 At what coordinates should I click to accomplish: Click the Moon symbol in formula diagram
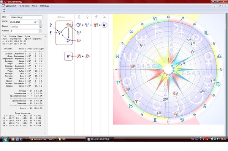pyautogui.click(x=68, y=40)
